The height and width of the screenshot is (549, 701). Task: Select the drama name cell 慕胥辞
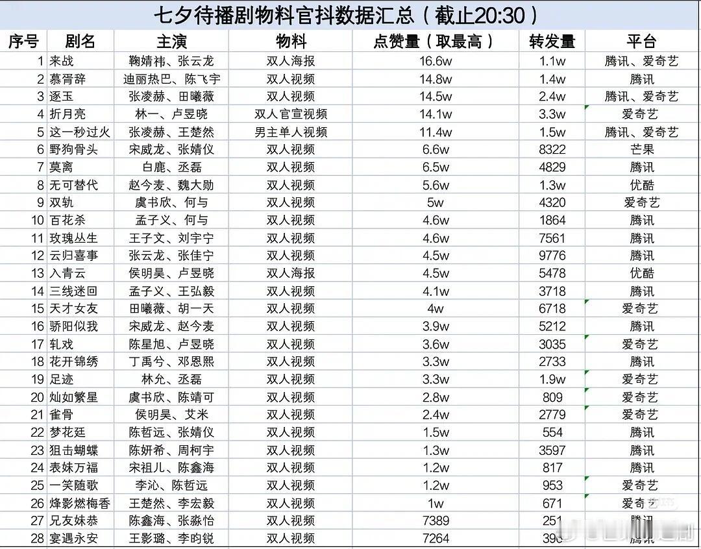[80, 79]
